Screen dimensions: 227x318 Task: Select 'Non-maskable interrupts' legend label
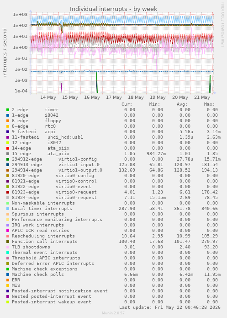(x=43, y=203)
